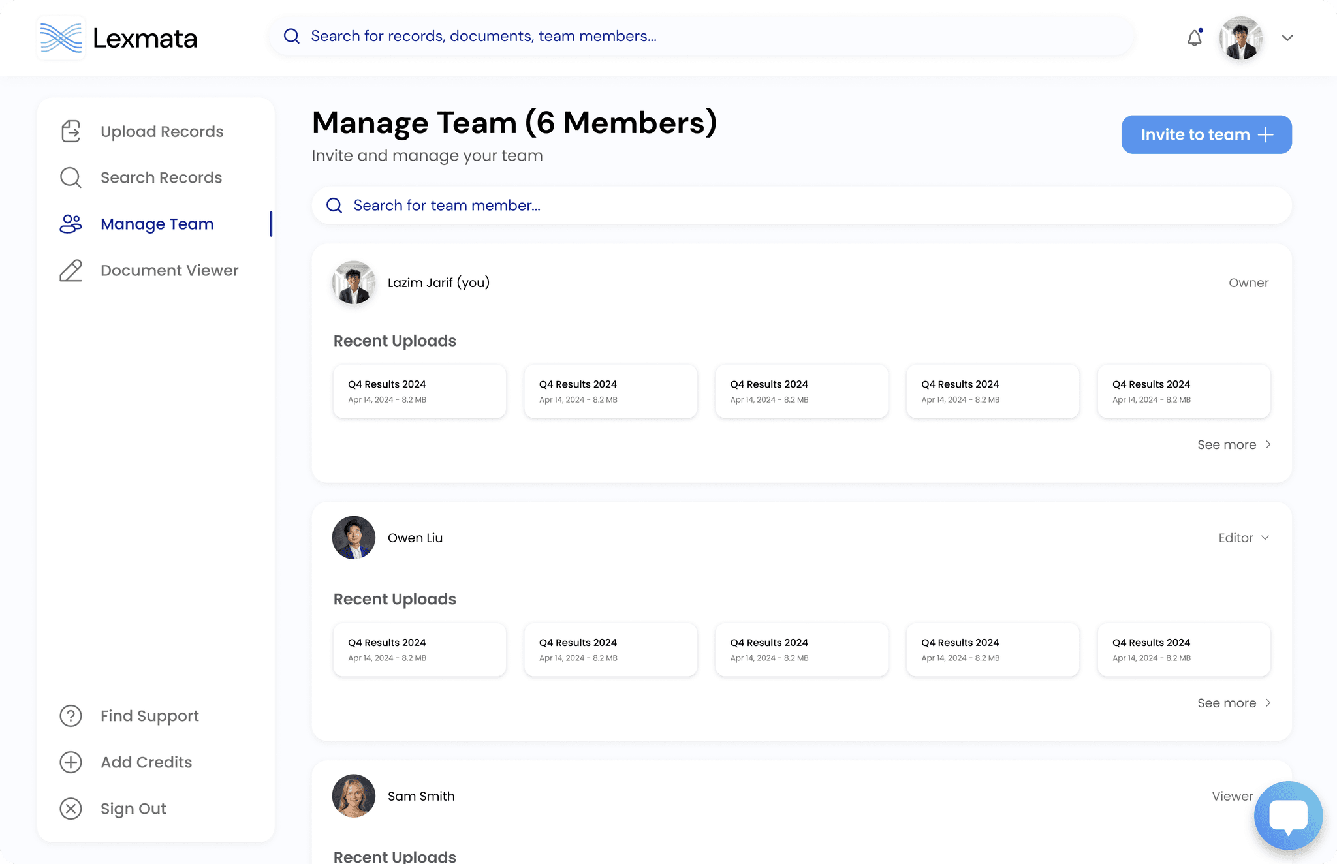Select Manage Team in sidebar
This screenshot has width=1337, height=864.
157,224
